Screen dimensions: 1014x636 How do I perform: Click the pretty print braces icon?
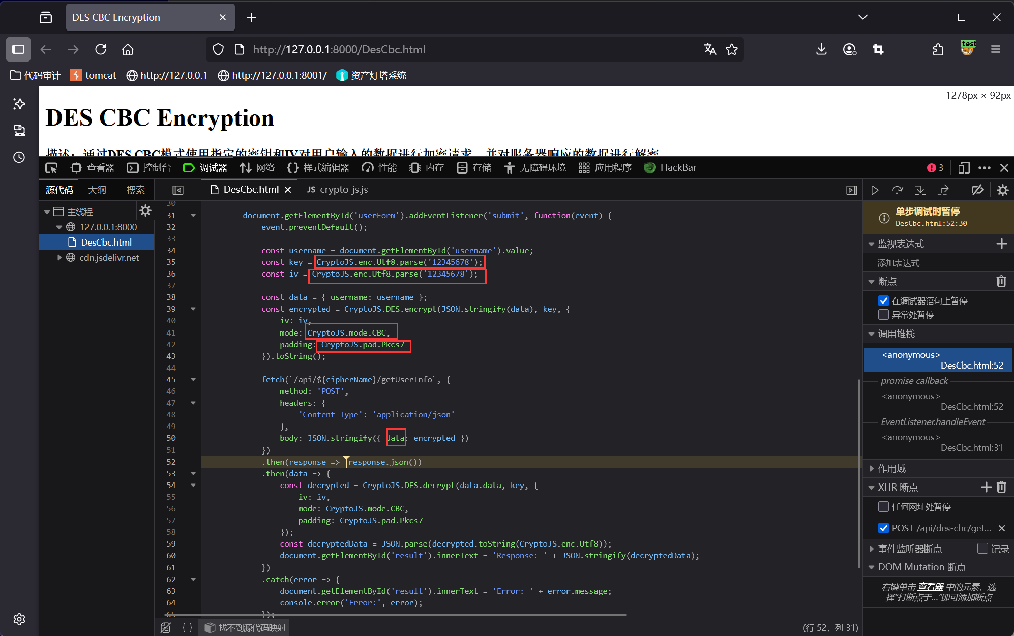point(187,628)
